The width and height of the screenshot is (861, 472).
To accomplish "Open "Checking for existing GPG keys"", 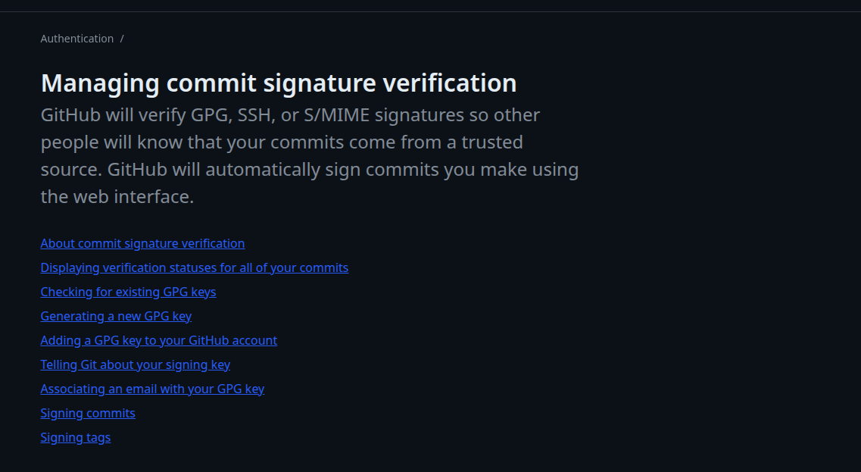I will (x=128, y=292).
